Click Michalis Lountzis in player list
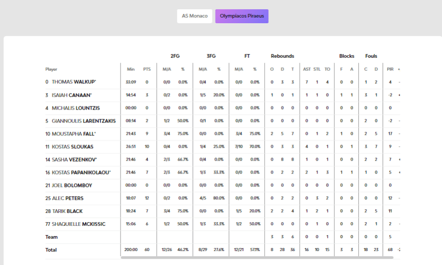This screenshot has height=265, width=442. [x=76, y=108]
